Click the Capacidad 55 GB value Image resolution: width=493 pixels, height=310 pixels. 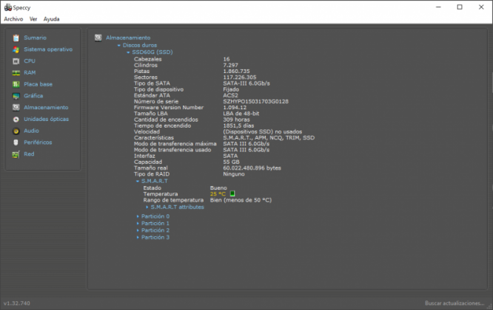[231, 162]
